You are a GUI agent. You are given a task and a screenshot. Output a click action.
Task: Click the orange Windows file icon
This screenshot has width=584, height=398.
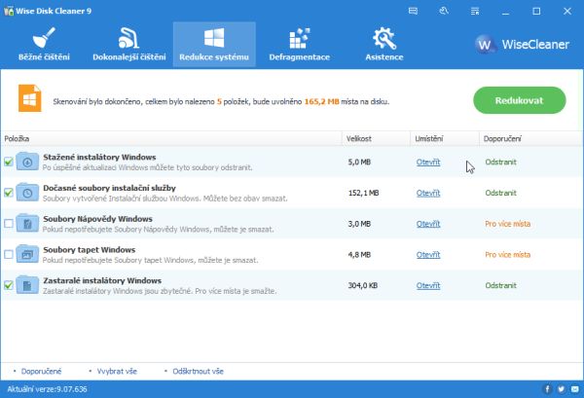point(30,98)
